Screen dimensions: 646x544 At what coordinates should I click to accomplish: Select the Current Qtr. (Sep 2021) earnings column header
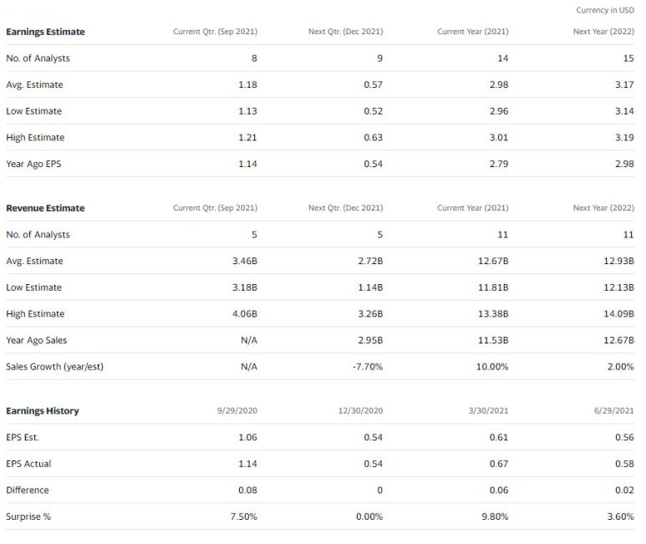click(x=215, y=32)
